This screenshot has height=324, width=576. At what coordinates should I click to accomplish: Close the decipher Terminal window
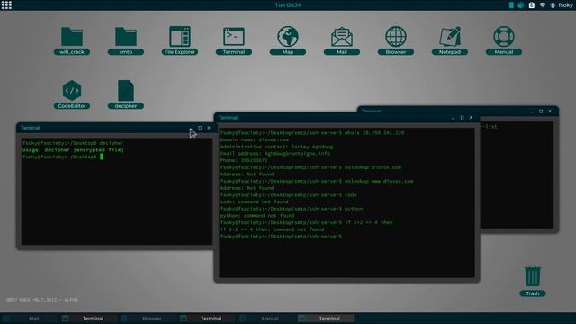coord(209,128)
